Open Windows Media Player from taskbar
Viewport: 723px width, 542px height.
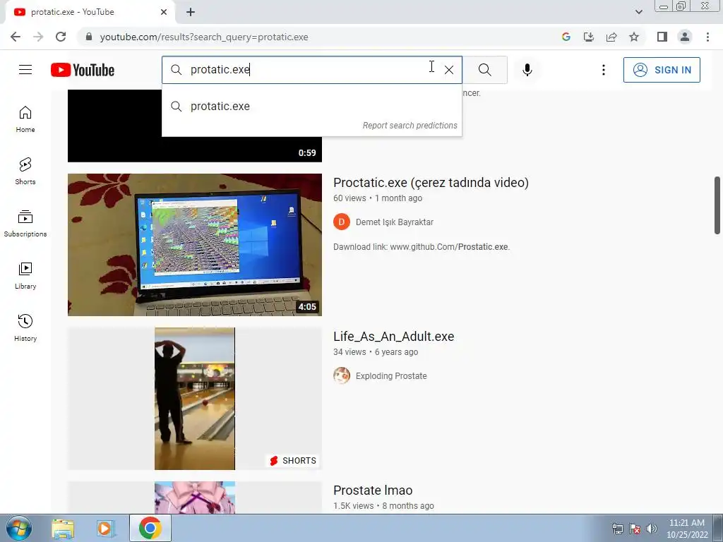(105, 529)
